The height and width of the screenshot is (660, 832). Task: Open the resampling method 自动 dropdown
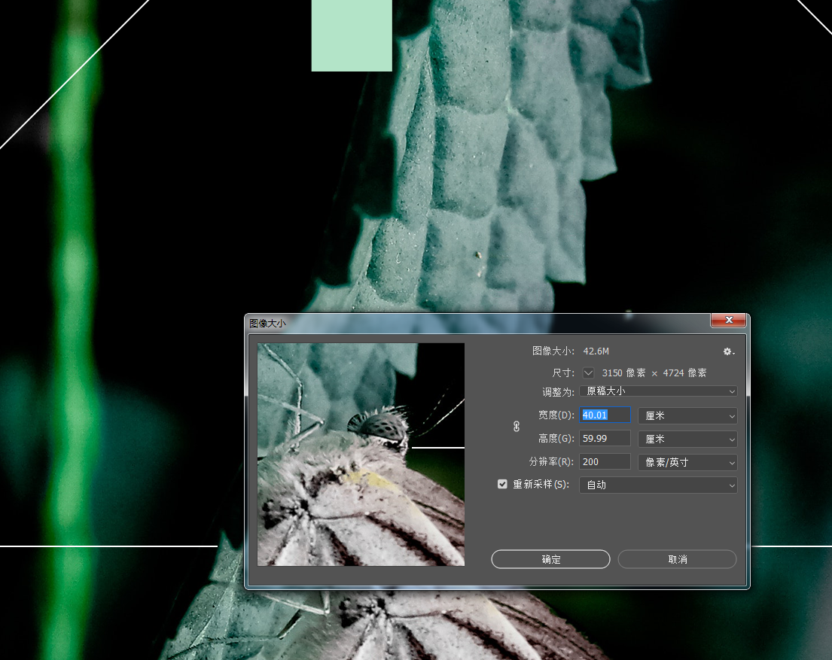[x=658, y=485]
